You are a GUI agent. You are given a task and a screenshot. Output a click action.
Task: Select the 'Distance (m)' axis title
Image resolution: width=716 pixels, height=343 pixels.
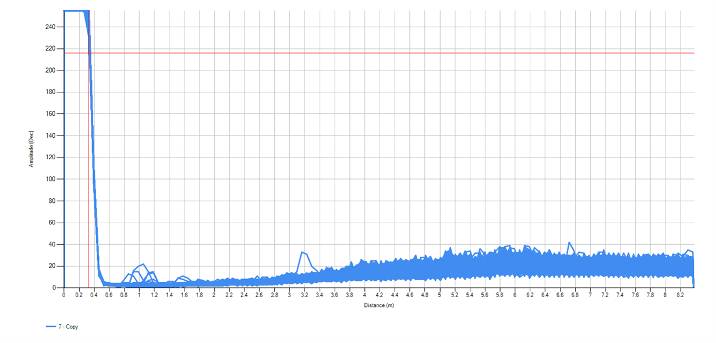coord(378,305)
